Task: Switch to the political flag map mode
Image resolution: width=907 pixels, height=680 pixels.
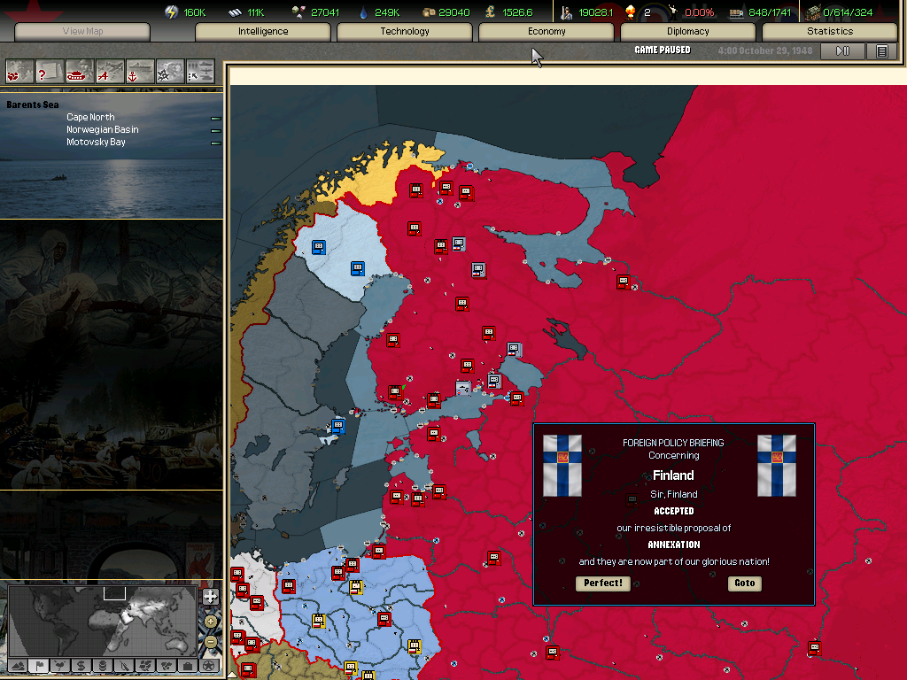Action: [38, 665]
